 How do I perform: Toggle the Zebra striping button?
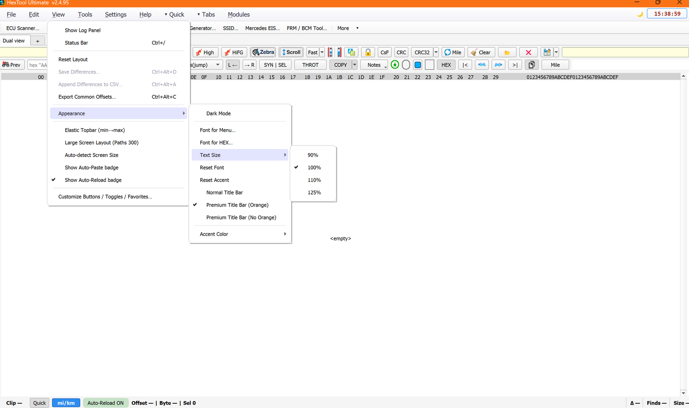point(263,52)
